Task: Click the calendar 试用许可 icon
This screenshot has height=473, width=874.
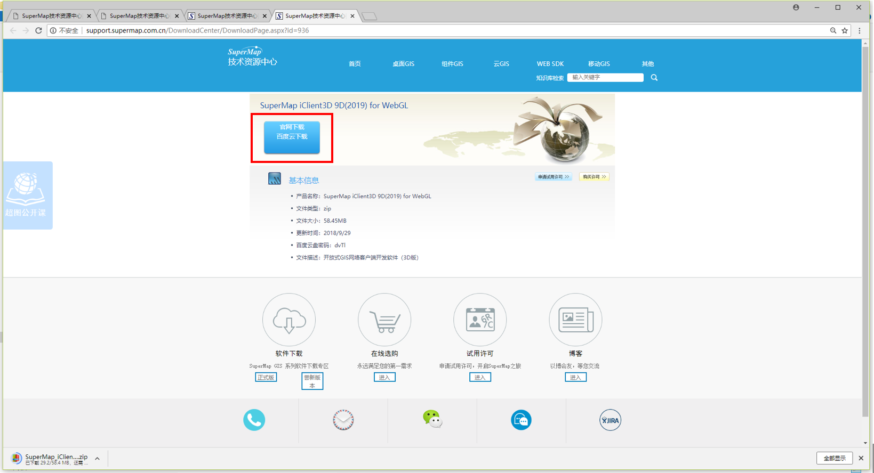Action: (480, 320)
